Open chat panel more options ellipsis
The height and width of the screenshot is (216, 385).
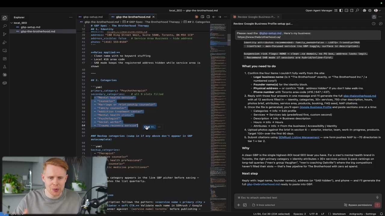point(380,17)
